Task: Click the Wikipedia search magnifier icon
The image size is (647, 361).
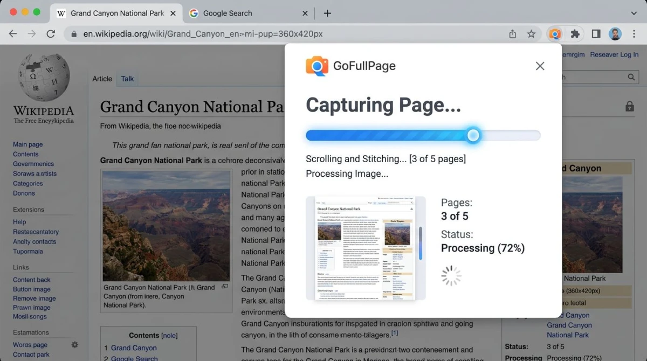Action: pyautogui.click(x=631, y=78)
